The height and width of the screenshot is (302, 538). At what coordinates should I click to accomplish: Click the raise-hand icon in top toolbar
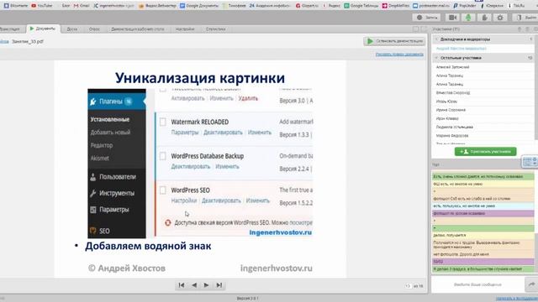(484, 18)
